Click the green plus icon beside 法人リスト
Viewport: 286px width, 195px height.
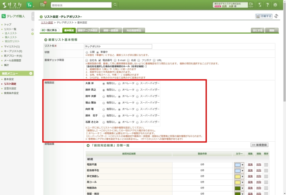(x=32, y=34)
